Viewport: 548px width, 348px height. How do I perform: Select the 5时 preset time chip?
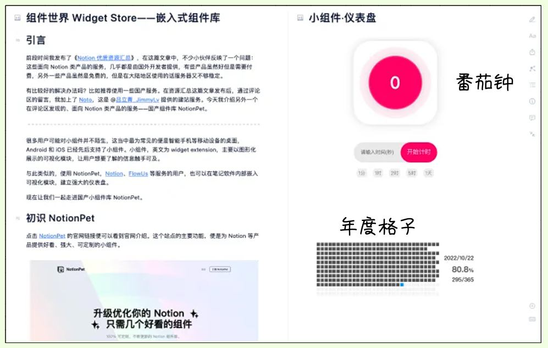412,173
